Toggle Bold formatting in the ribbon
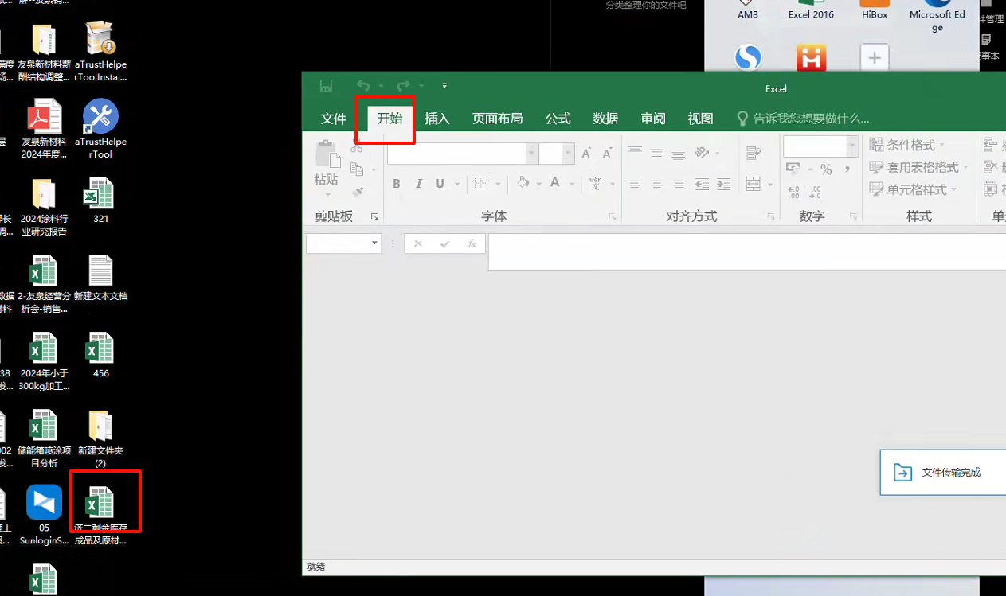 point(397,184)
